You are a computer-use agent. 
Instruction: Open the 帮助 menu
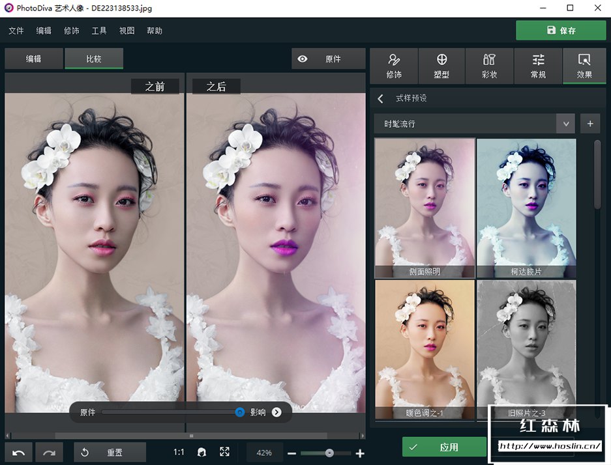pos(155,31)
